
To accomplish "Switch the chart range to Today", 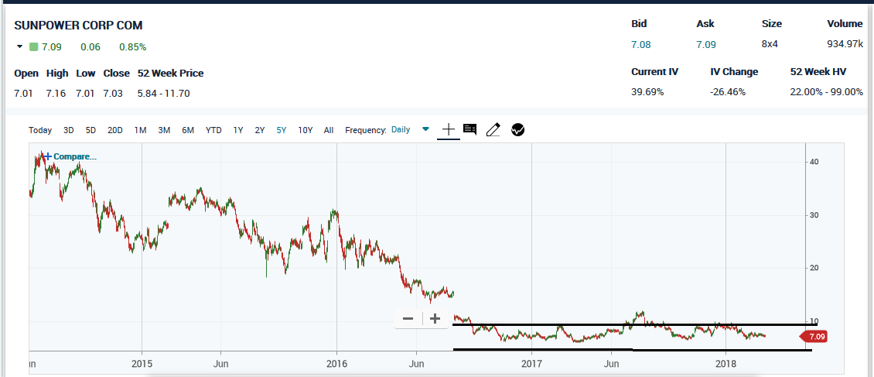I will coord(40,130).
